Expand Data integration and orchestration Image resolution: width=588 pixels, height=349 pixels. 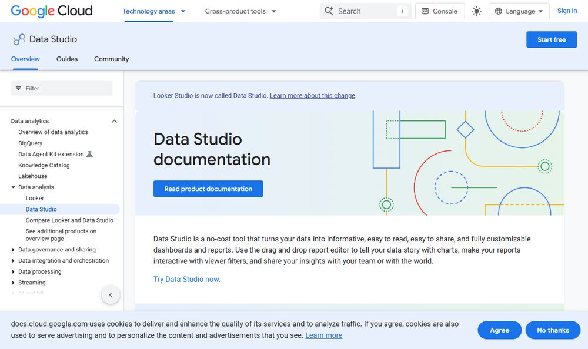pos(13,260)
